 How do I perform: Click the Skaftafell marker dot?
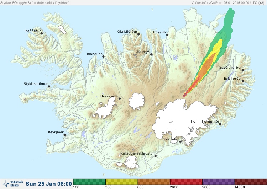[180, 142]
